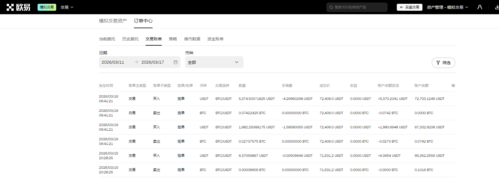Viewport: 499px width, 178px height.
Task: Click start date 2026/03/11 field
Action: coord(113,62)
